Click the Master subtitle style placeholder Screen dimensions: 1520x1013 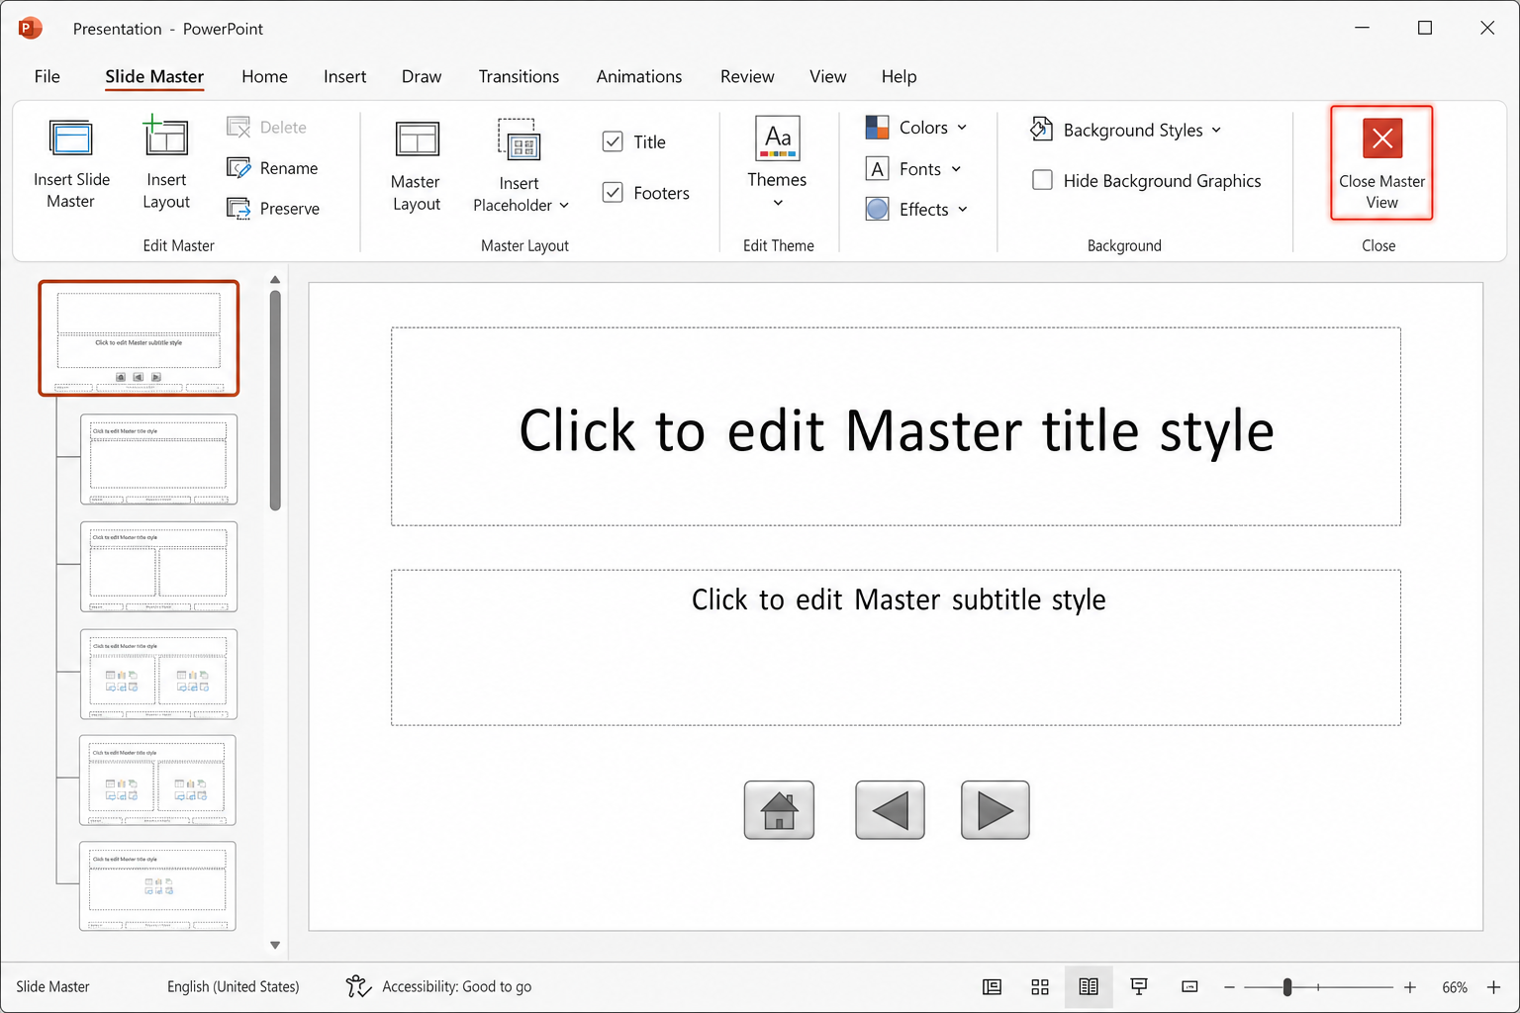click(896, 647)
